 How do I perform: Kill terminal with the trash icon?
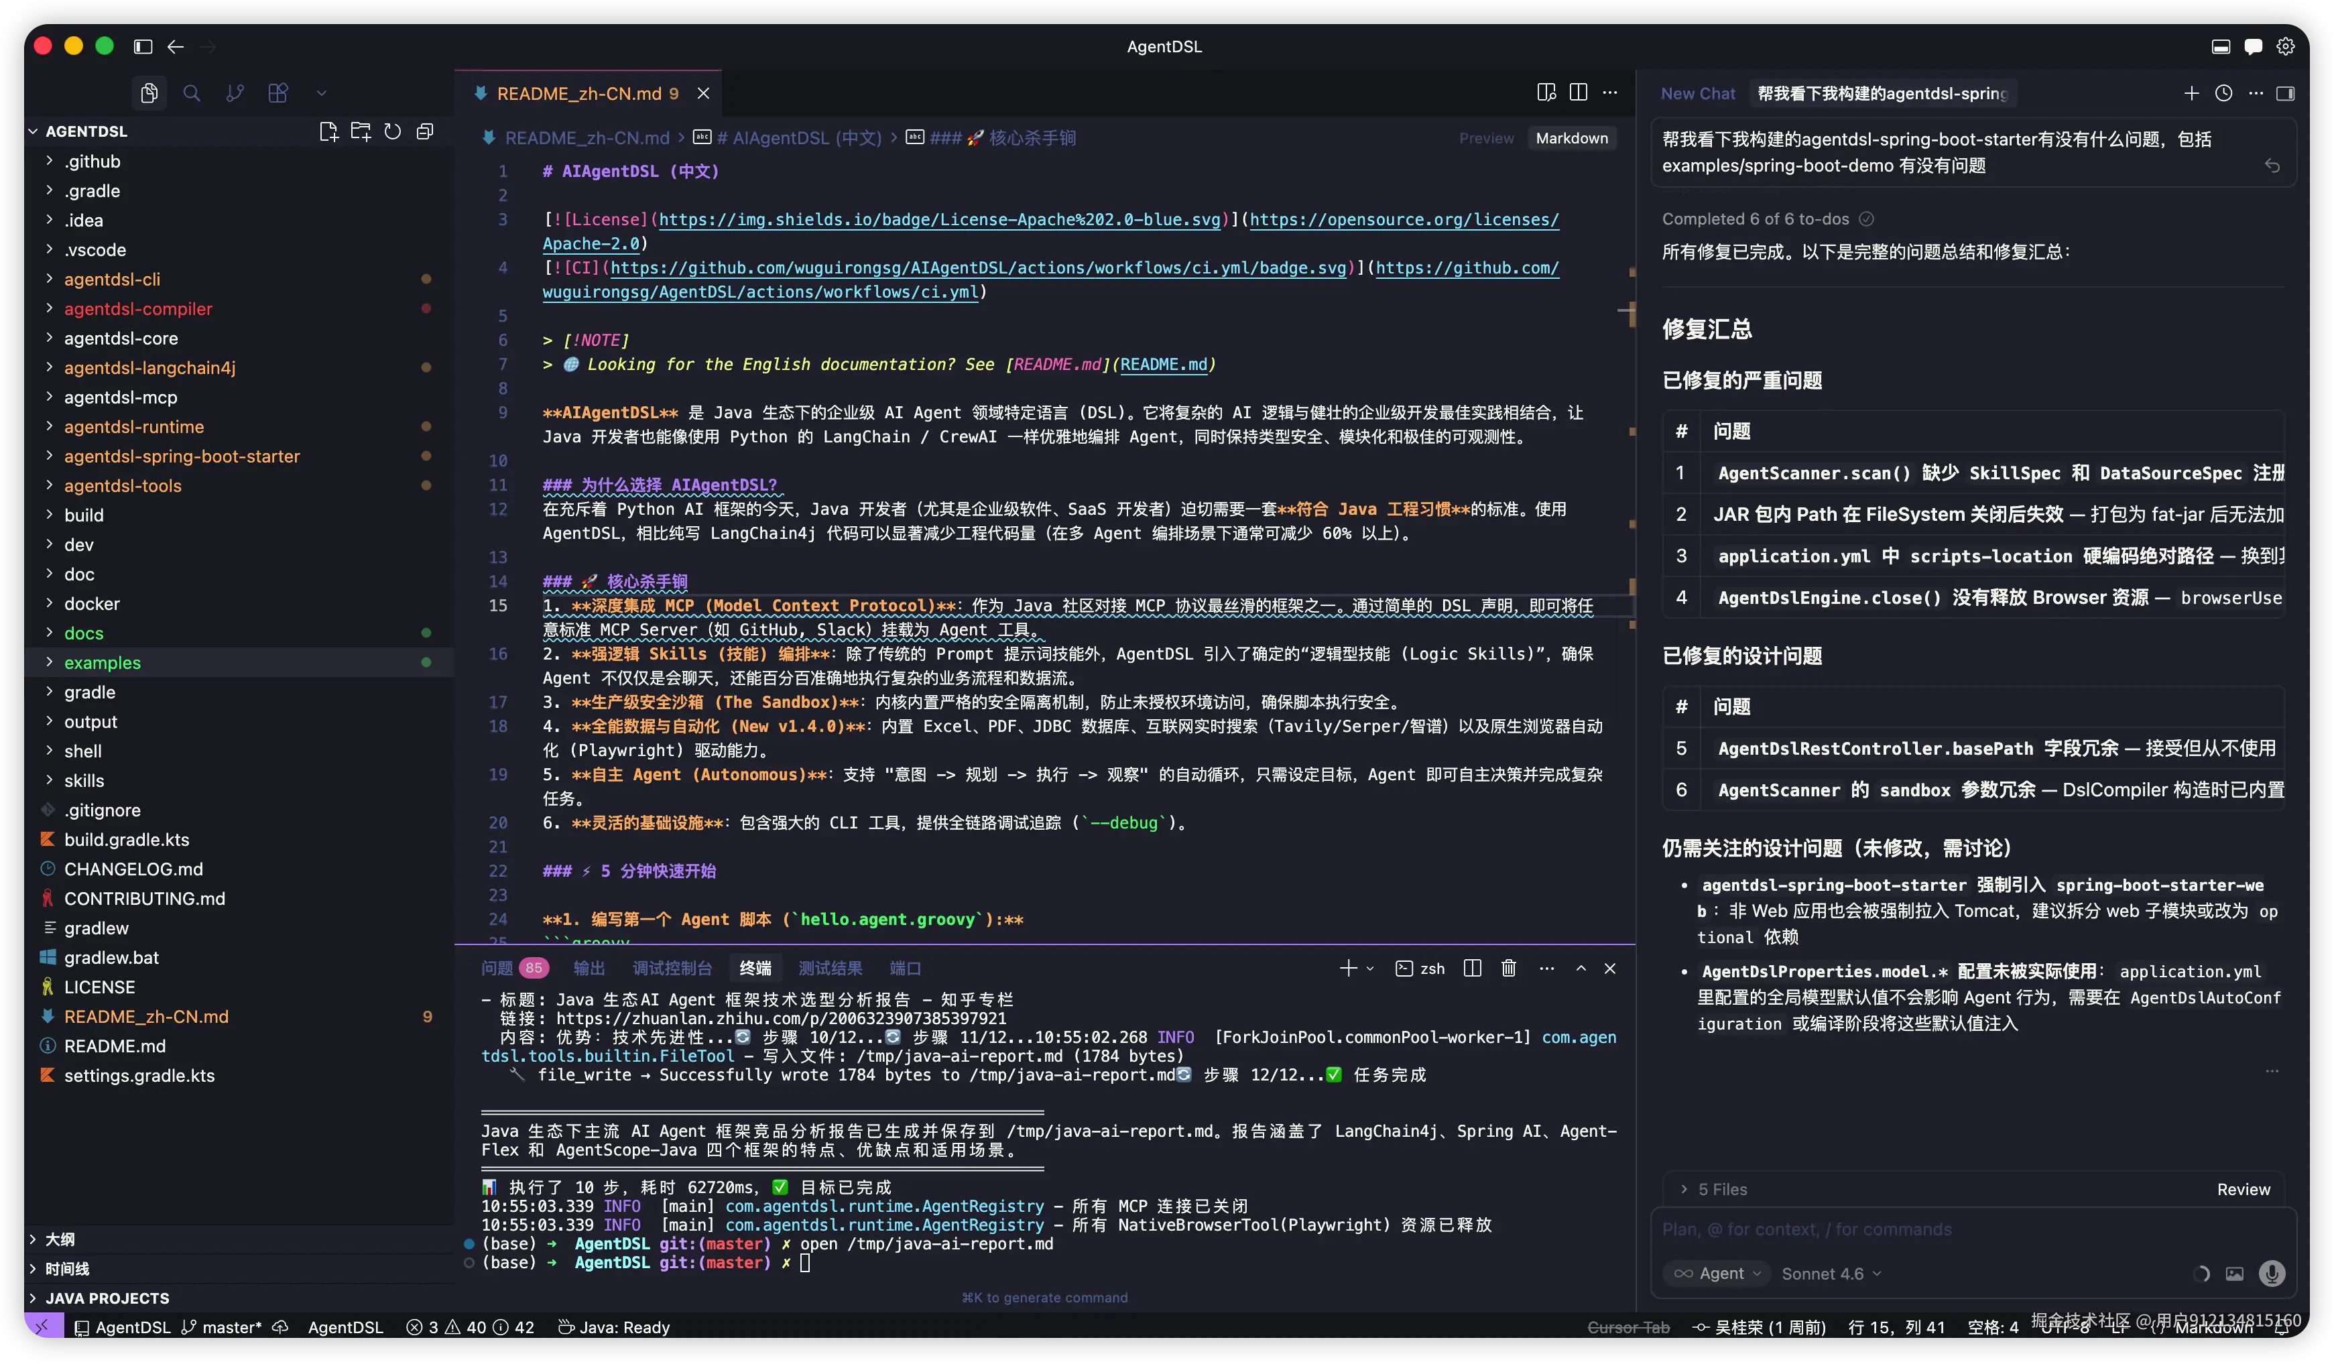tap(1509, 969)
